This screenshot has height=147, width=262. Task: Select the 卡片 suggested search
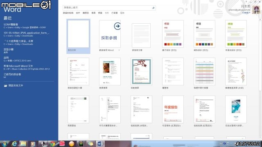pos(107,13)
